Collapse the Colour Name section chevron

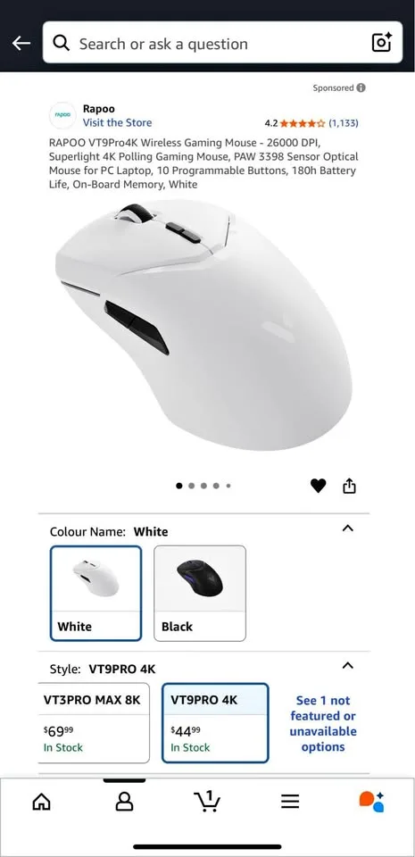(x=347, y=528)
